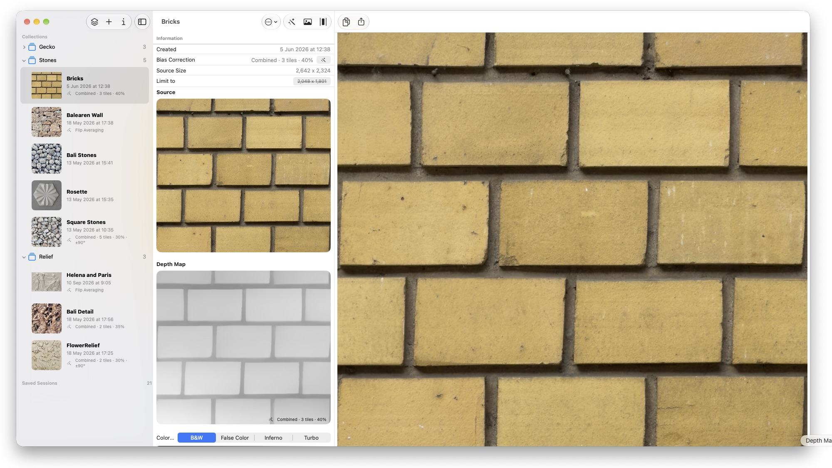Click the Saved Sessions heading
Image resolution: width=832 pixels, height=468 pixels.
coord(40,383)
